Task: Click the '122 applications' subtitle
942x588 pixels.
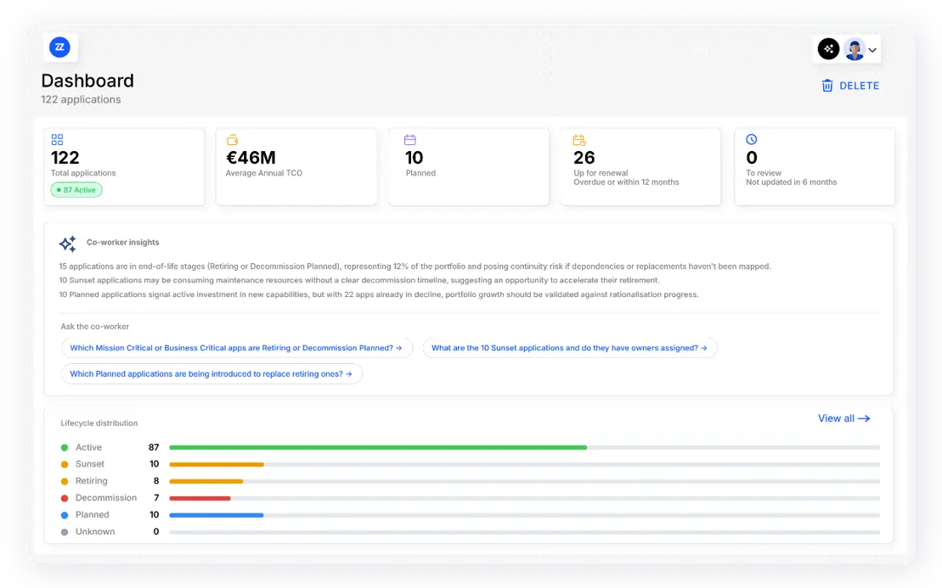Action: click(81, 99)
